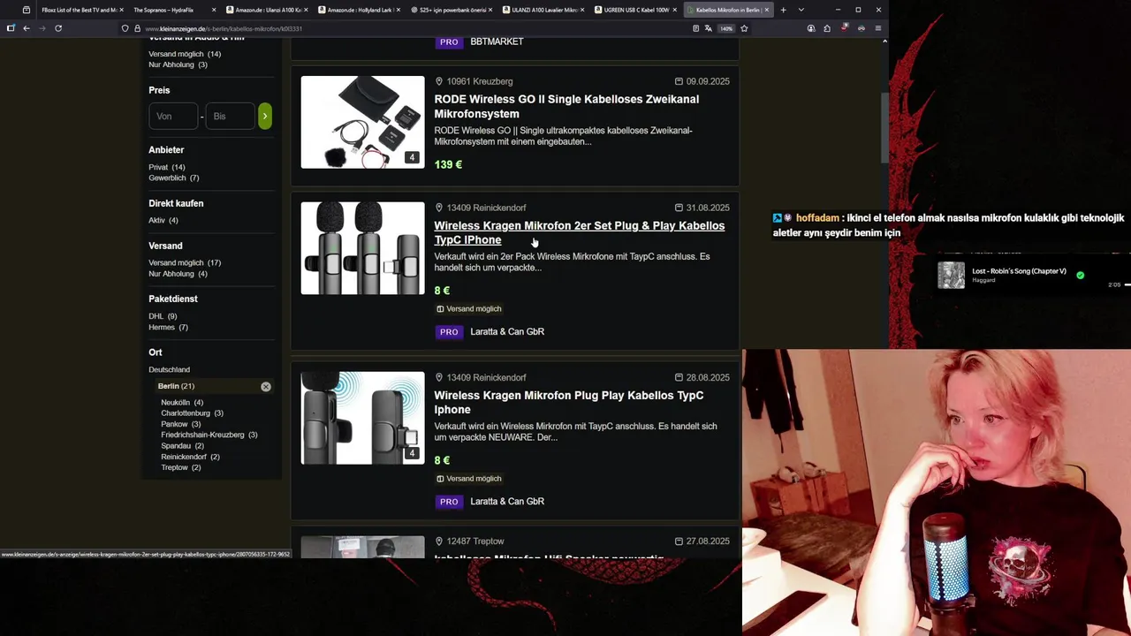Open Laratta & Can GbR seller on 28.08.2025 listing
The height and width of the screenshot is (636, 1131).
pyautogui.click(x=507, y=501)
